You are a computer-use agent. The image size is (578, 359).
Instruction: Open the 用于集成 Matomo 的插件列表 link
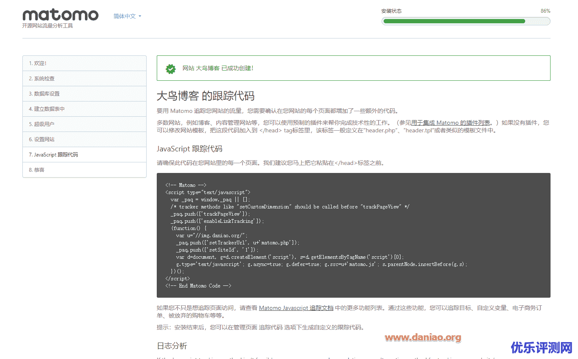tap(451, 123)
